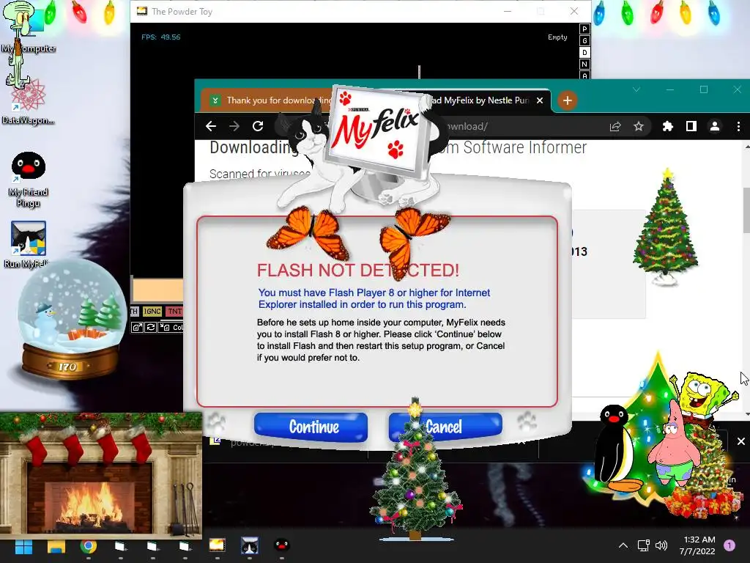
Task: Select G menu section in Powder Toy
Action: click(584, 41)
